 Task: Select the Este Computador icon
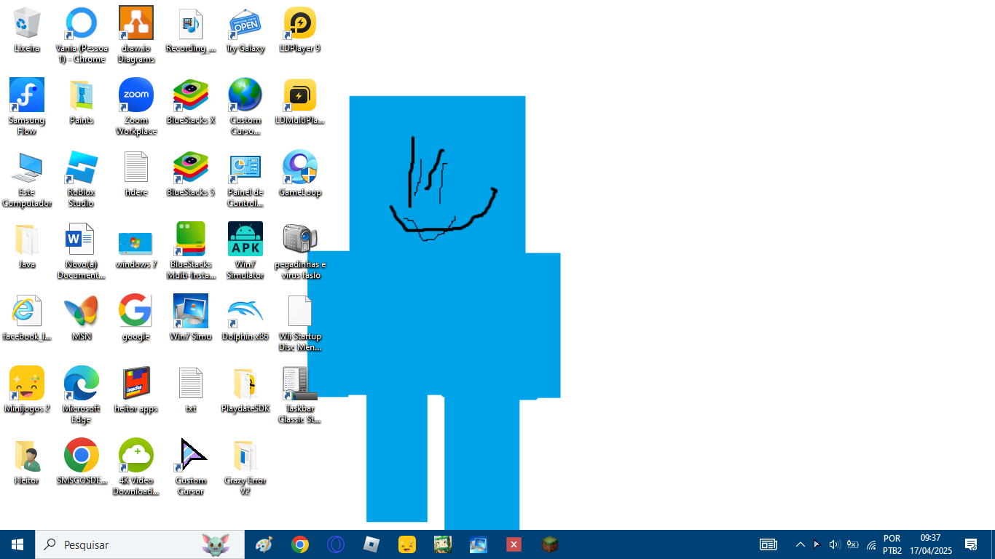pyautogui.click(x=27, y=179)
